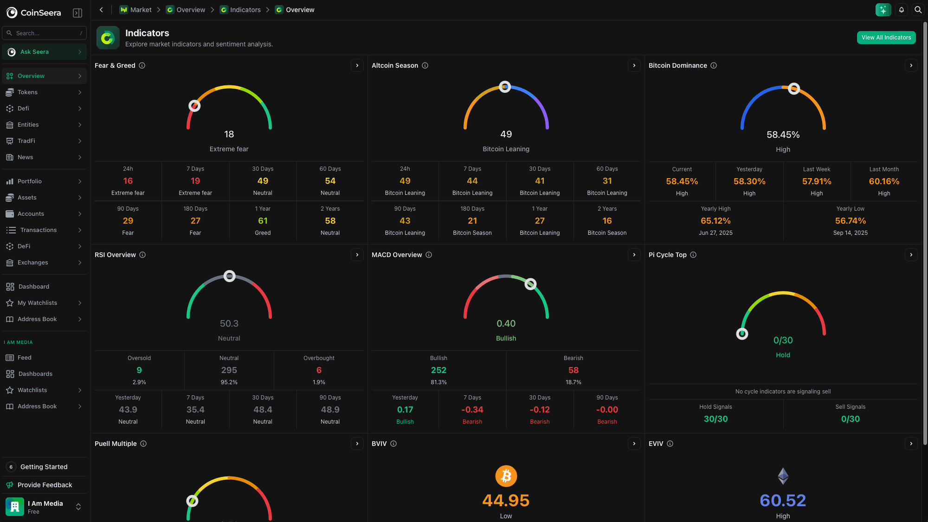928x522 pixels.
Task: Open Getting Started guide
Action: [x=45, y=467]
